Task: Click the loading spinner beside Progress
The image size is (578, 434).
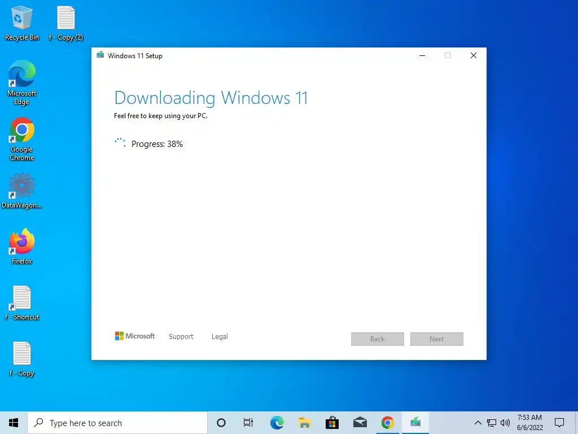Action: (x=120, y=142)
